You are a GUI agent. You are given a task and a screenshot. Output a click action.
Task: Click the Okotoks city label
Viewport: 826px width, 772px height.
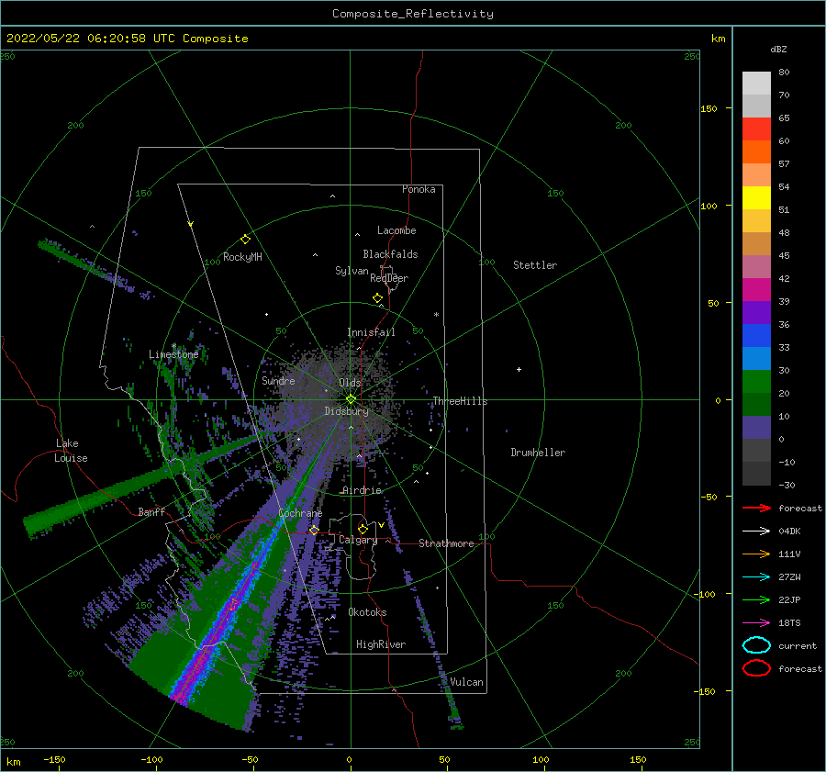368,612
